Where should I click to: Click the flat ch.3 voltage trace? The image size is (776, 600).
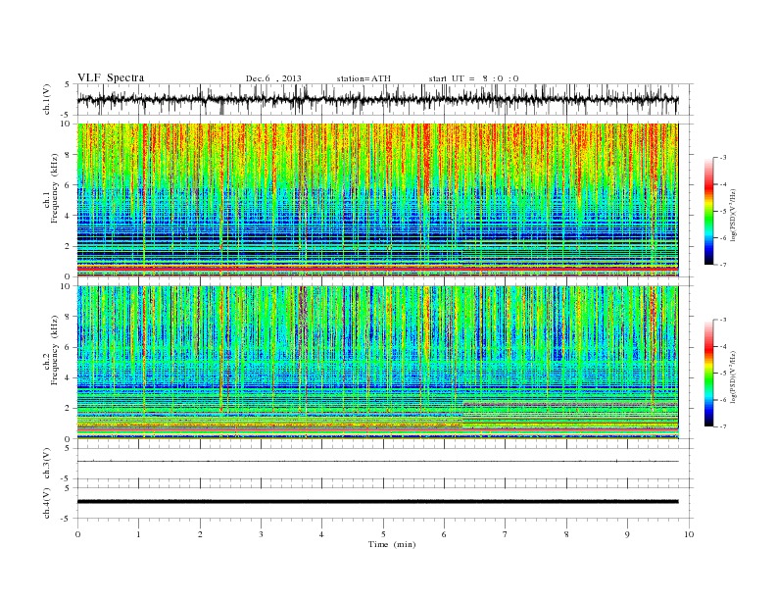pyautogui.click(x=377, y=462)
